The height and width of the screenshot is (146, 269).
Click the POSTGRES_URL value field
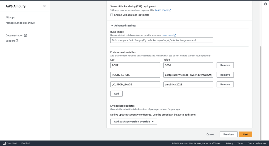coord(188,75)
